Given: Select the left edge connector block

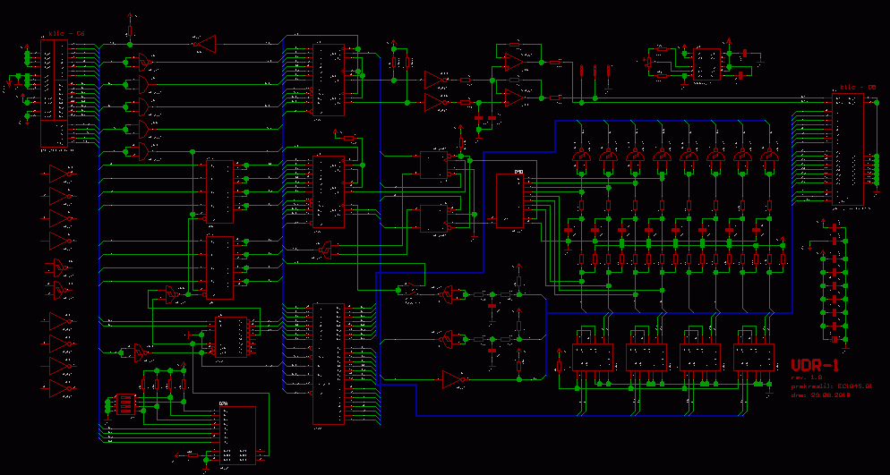Looking at the screenshot, I should point(54,94).
